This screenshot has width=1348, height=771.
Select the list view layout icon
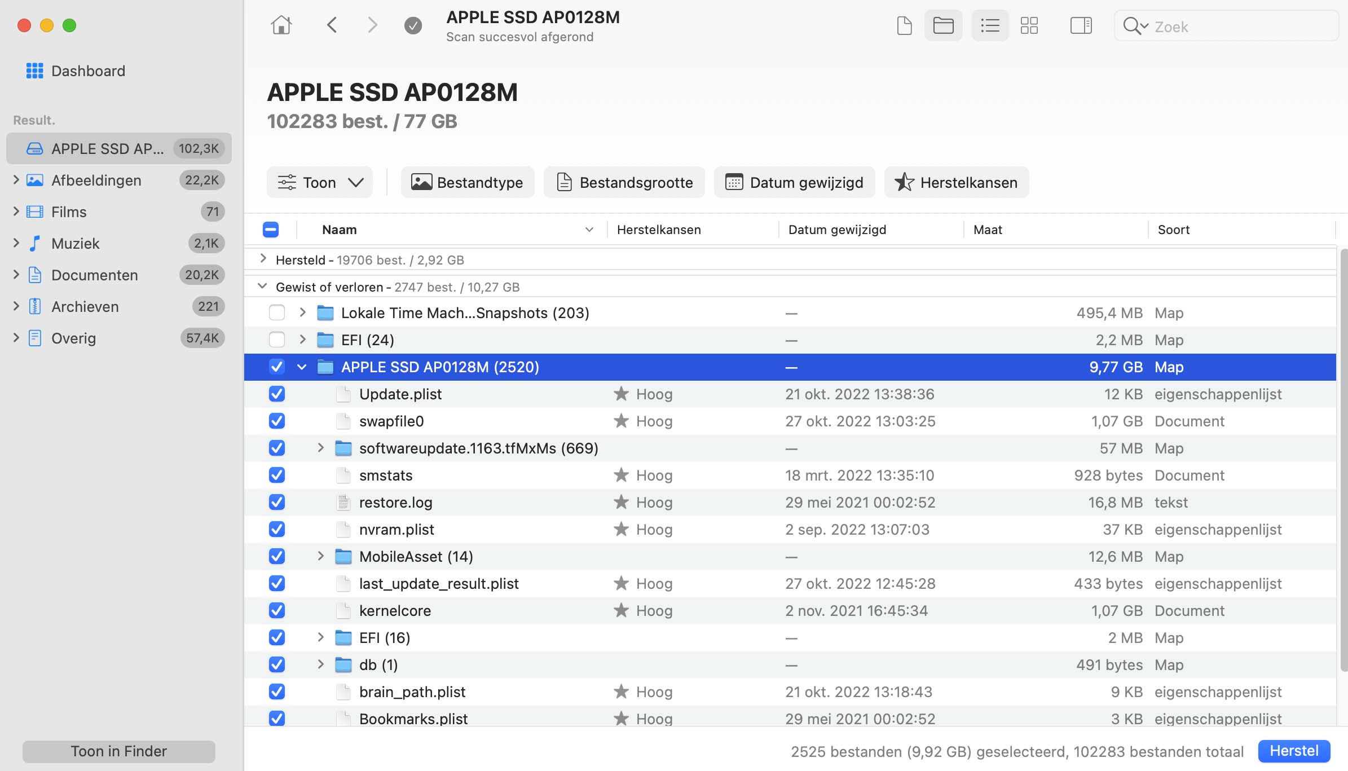click(990, 26)
